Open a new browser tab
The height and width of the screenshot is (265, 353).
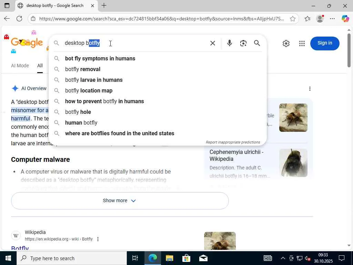[104, 6]
